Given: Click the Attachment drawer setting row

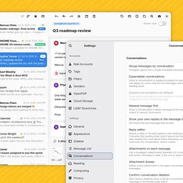Looking at the screenshot, I should (x=155, y=165).
